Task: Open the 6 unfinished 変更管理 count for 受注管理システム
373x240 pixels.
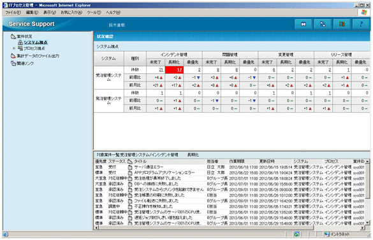Action: click(x=274, y=70)
